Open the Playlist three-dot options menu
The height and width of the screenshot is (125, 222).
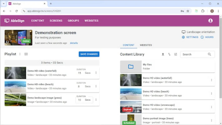click(20, 54)
